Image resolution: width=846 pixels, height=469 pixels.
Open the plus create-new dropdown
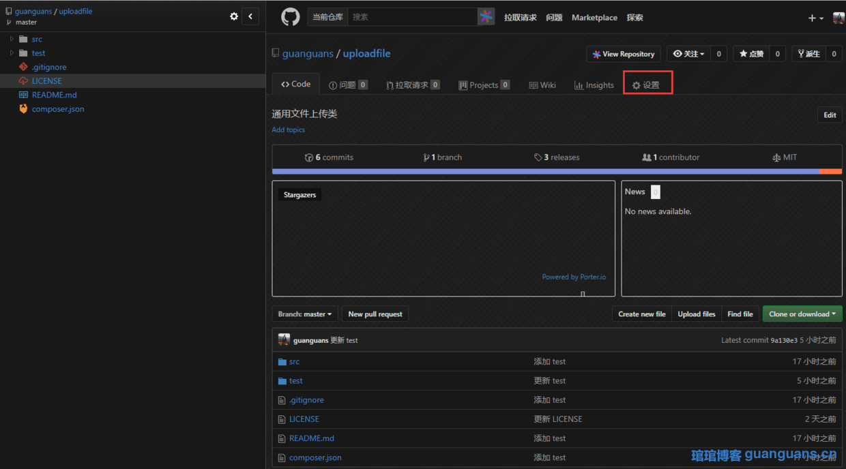[815, 18]
